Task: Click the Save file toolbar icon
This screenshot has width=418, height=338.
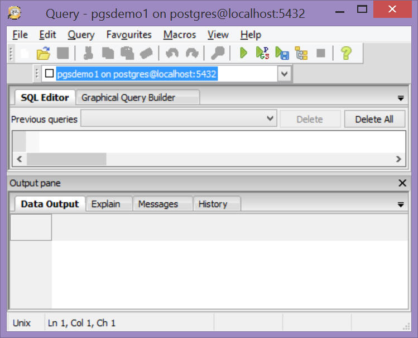Action: (x=63, y=53)
